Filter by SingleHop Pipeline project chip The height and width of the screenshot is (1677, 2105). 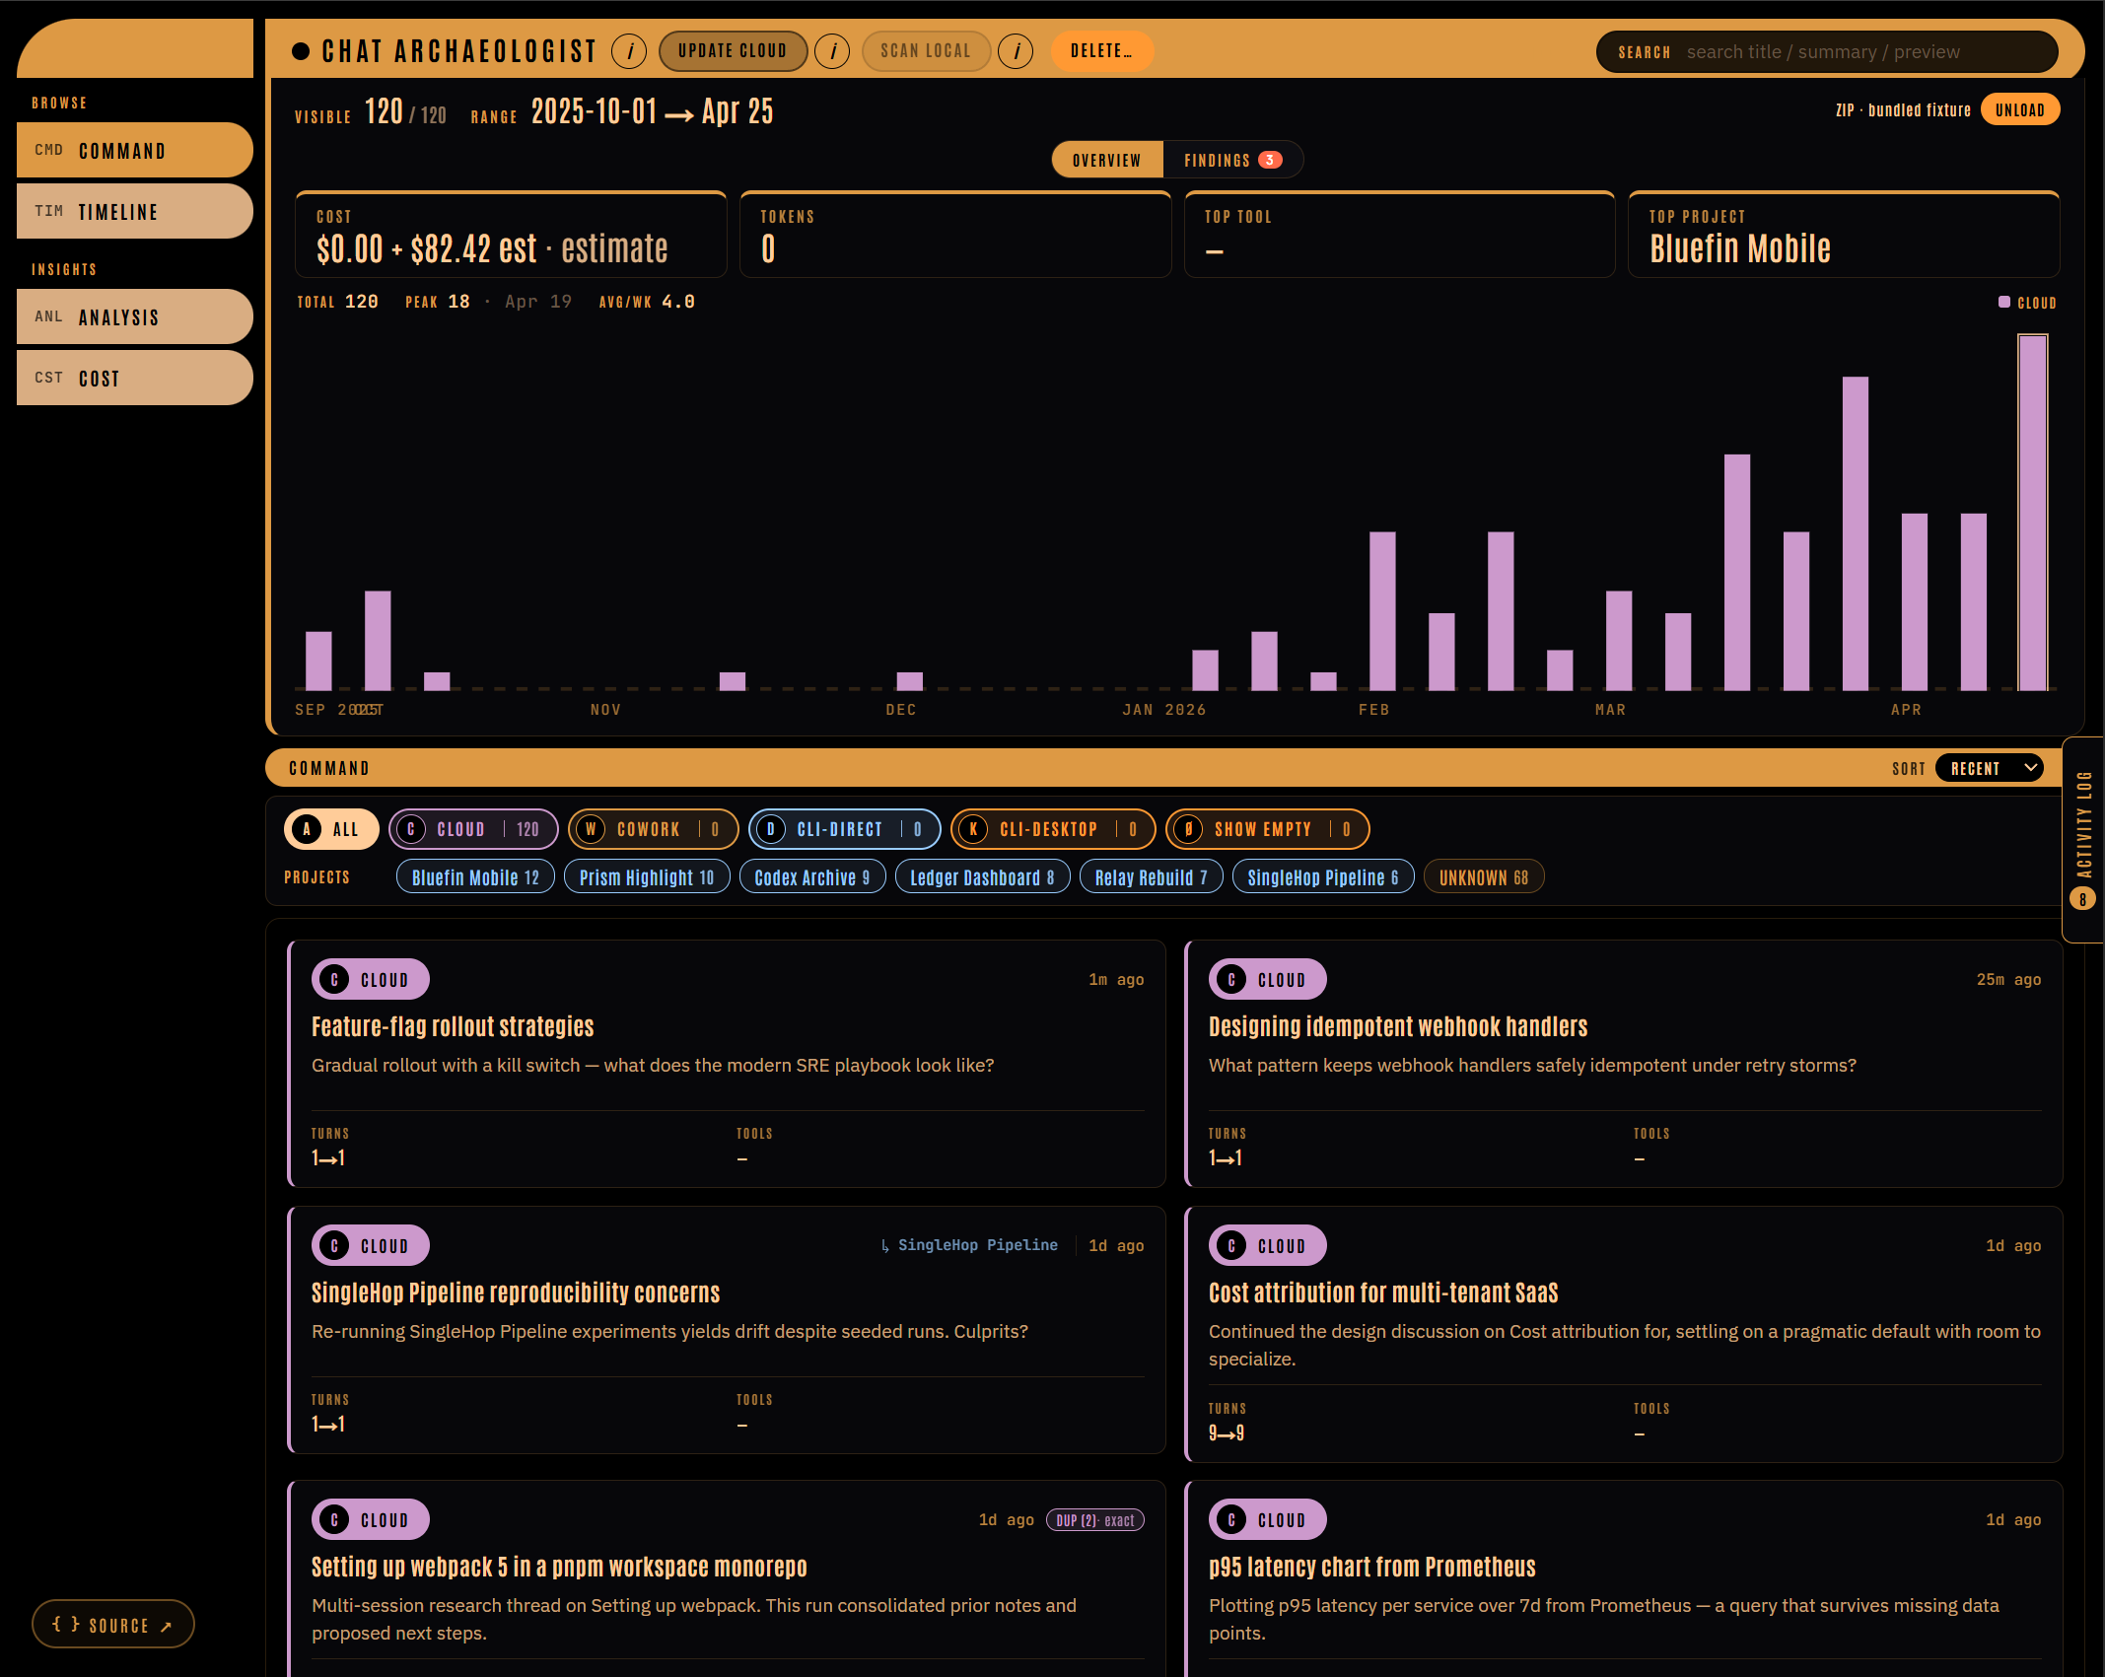point(1323,876)
